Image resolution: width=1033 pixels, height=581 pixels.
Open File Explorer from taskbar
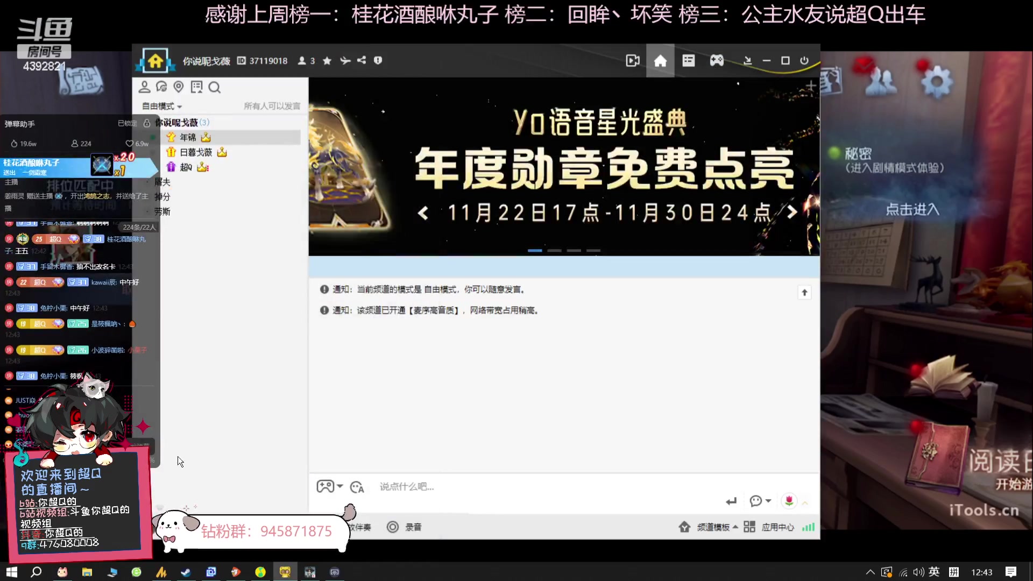[x=87, y=572]
